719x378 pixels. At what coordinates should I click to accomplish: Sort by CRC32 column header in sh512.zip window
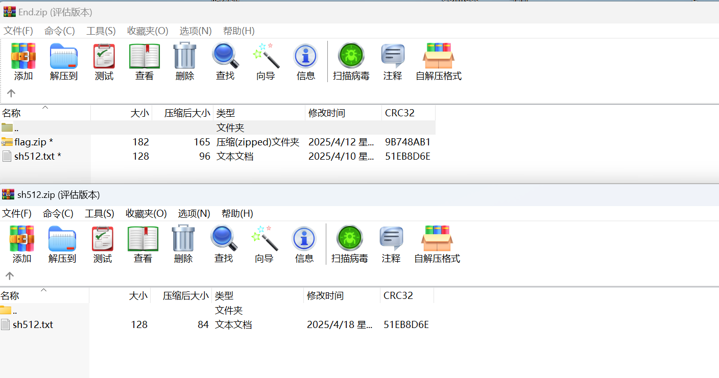click(398, 296)
